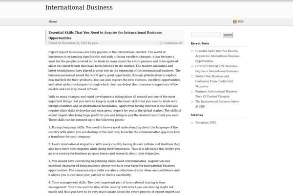Focus the sidebar search input field
The image size is (293, 195).
coord(206,35)
